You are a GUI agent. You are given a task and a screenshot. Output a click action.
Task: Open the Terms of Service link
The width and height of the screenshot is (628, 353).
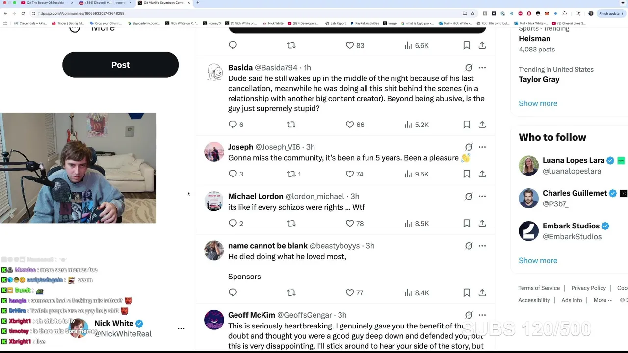pos(539,288)
